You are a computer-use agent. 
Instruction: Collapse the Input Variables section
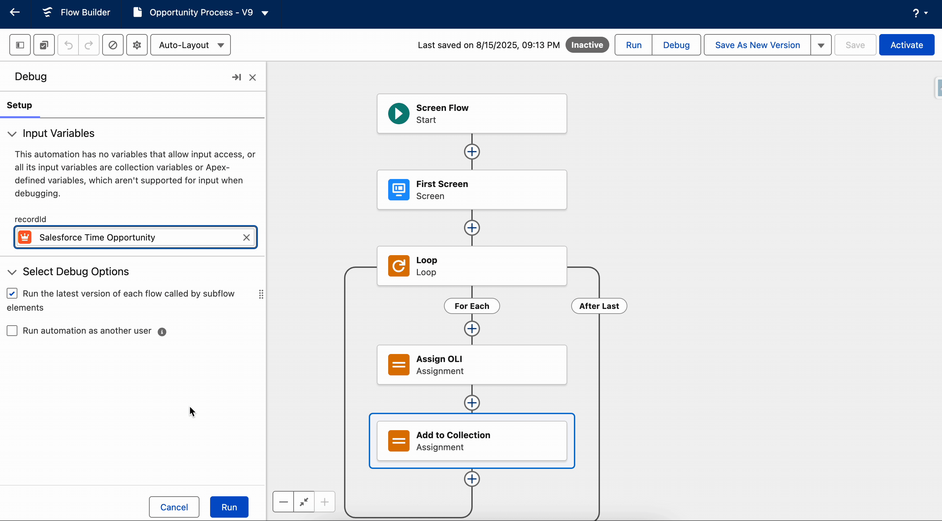(x=12, y=134)
